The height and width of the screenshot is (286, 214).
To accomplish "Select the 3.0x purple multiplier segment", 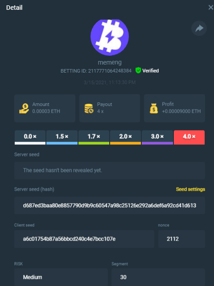I will [x=157, y=137].
